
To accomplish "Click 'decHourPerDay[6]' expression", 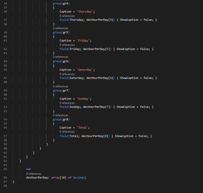I will tap(100, 78).
